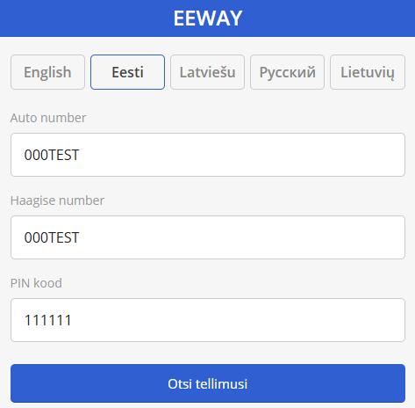
Task: Click 000TEST text in Haagise number field
Action: [52, 237]
